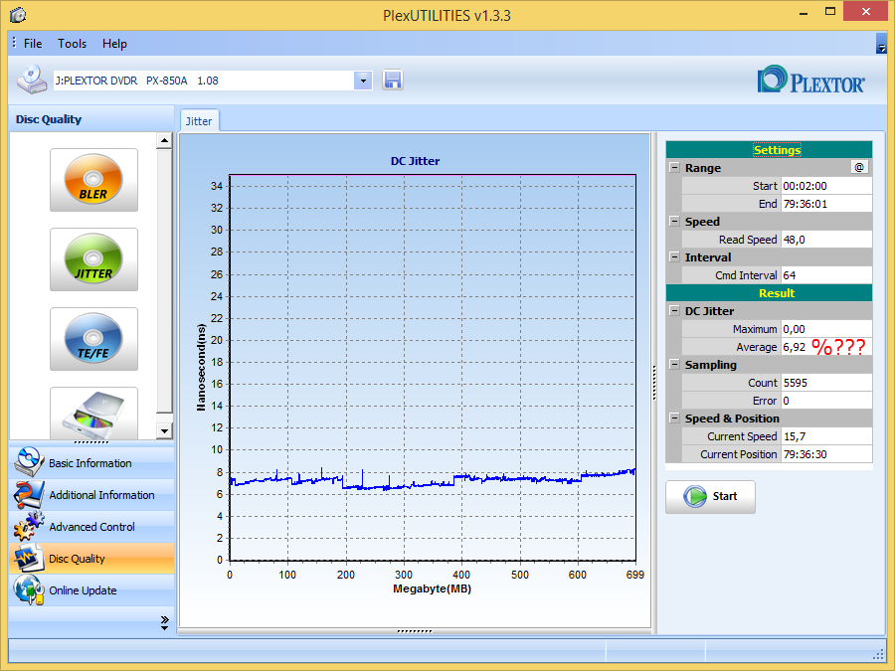
Task: Open the File menu
Action: click(33, 44)
